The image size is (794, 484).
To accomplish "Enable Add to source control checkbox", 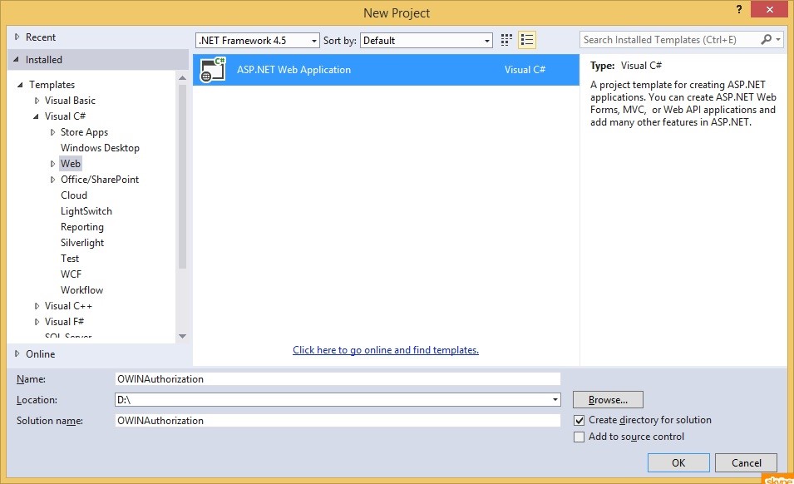I will 579,437.
